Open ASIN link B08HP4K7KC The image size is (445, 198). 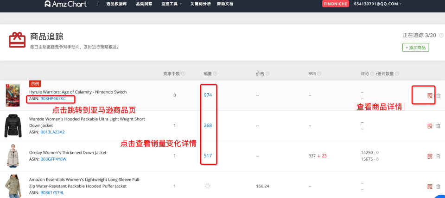click(x=53, y=99)
